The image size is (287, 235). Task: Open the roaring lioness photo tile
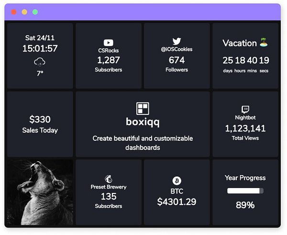(40, 192)
